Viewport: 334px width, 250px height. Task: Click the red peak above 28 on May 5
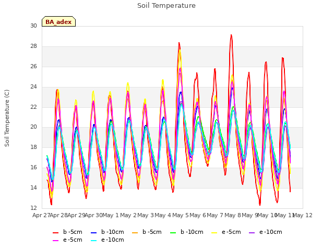tap(179, 43)
